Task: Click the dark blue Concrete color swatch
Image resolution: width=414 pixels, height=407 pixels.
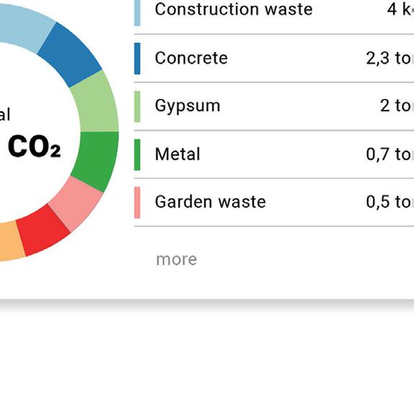Action: point(137,59)
